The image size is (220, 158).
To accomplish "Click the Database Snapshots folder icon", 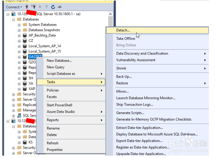I will [25, 30].
